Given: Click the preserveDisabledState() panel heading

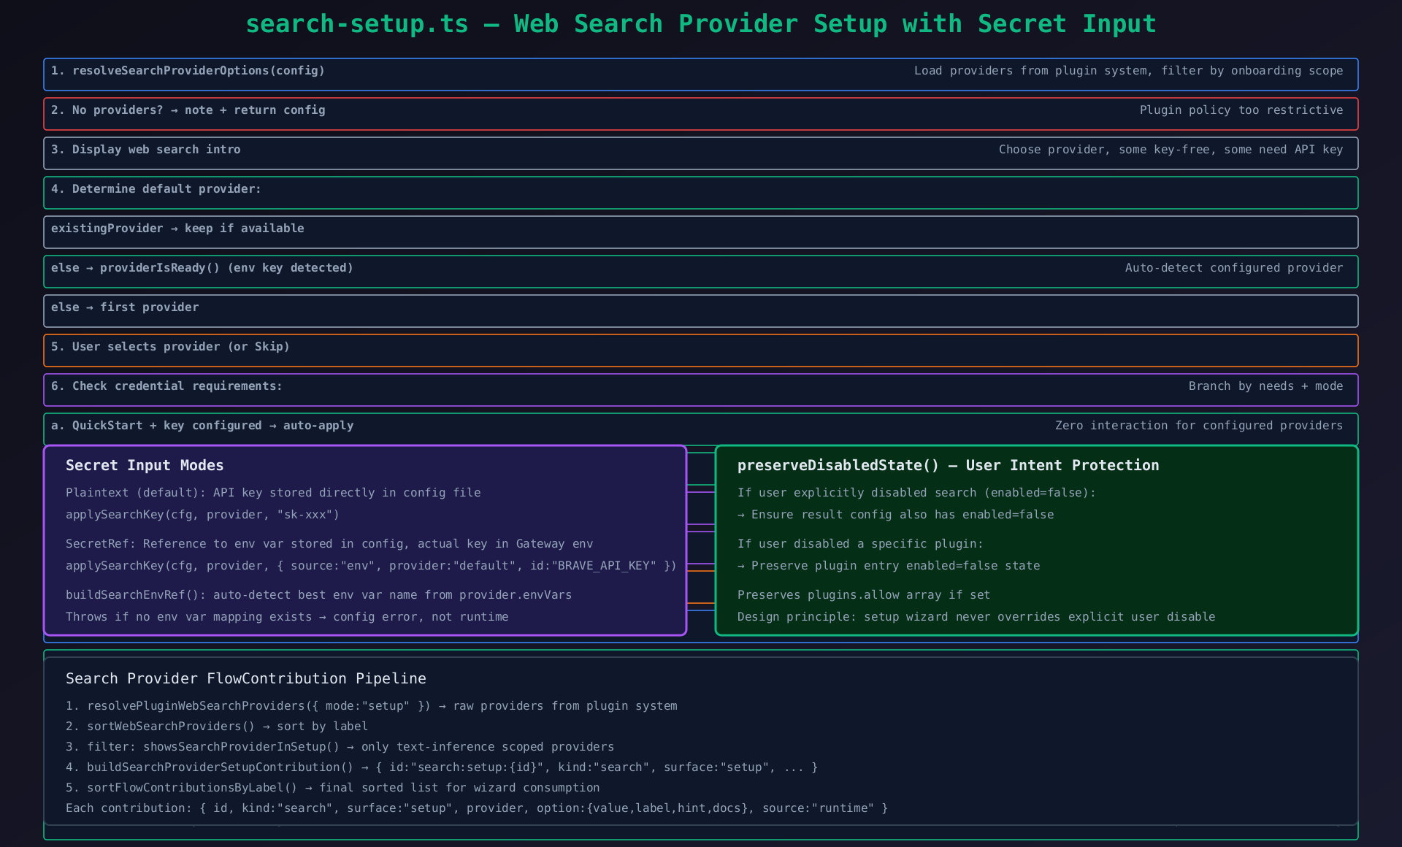Looking at the screenshot, I should 948,466.
